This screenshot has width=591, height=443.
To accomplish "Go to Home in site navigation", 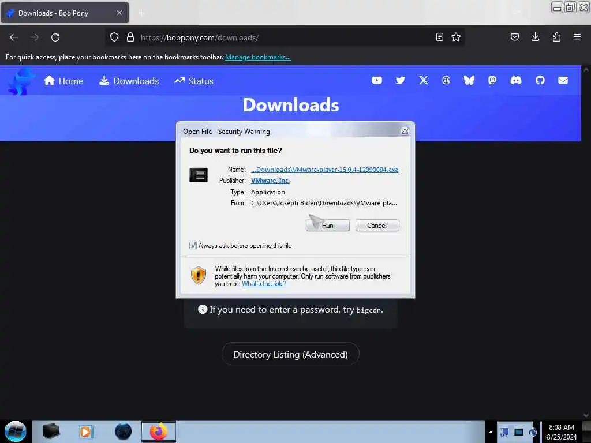I will pyautogui.click(x=63, y=81).
